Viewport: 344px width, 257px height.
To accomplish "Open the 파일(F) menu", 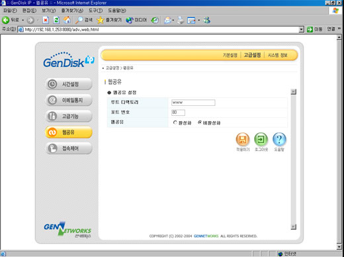I will [10, 11].
